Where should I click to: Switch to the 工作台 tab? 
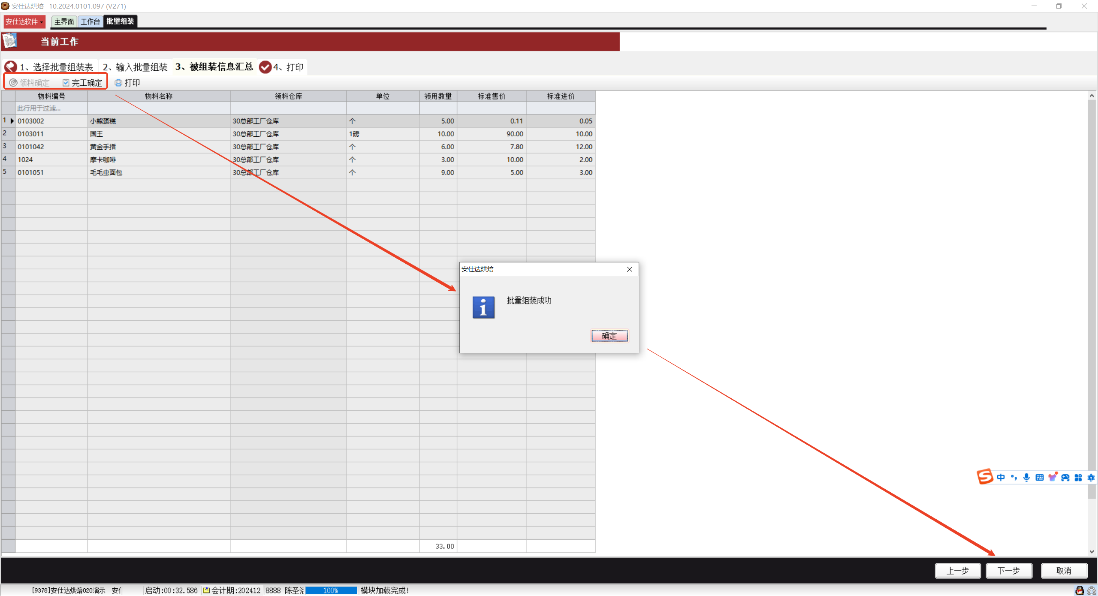point(90,21)
